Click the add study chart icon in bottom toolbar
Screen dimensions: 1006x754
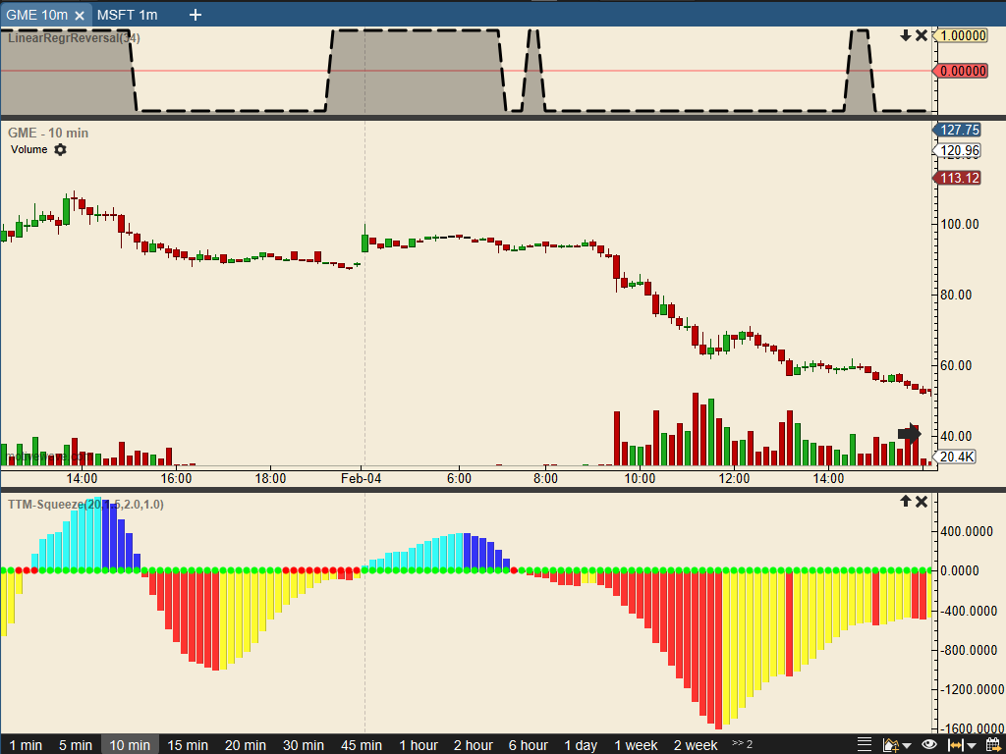pyautogui.click(x=890, y=744)
